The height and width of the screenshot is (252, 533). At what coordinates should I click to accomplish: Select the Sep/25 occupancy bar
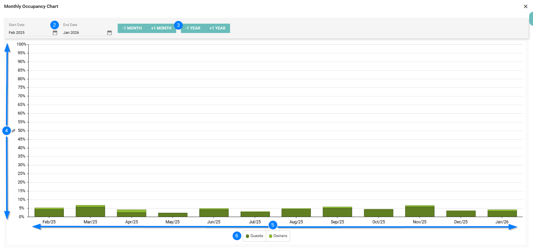pos(337,212)
